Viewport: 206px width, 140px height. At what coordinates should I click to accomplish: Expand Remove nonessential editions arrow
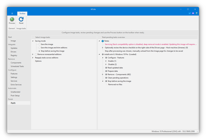33,54
